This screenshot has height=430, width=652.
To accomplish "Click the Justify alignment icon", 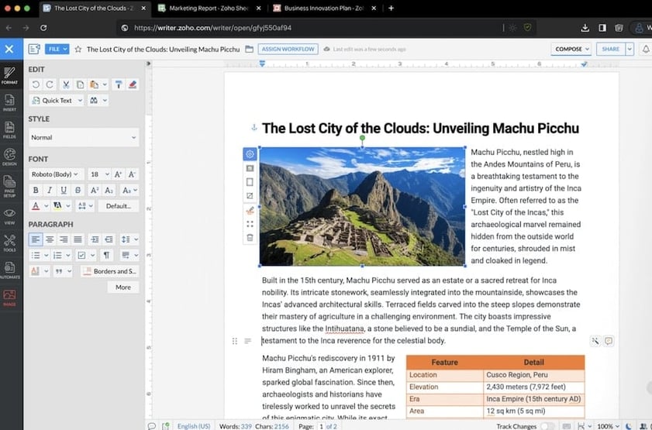I will pyautogui.click(x=78, y=239).
